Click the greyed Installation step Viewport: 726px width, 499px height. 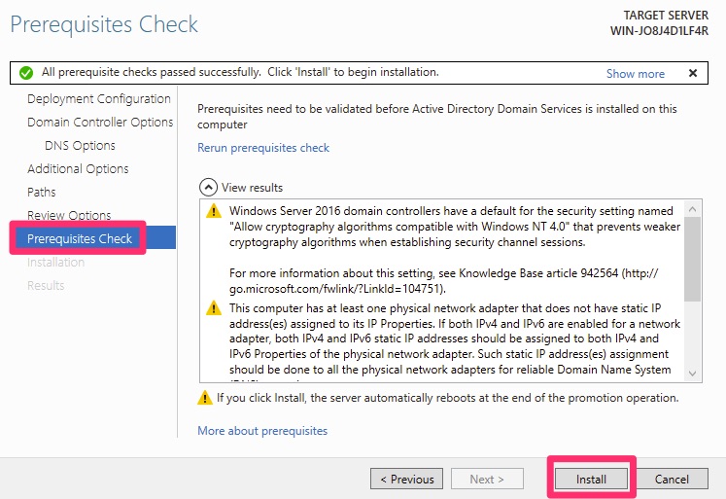click(55, 263)
